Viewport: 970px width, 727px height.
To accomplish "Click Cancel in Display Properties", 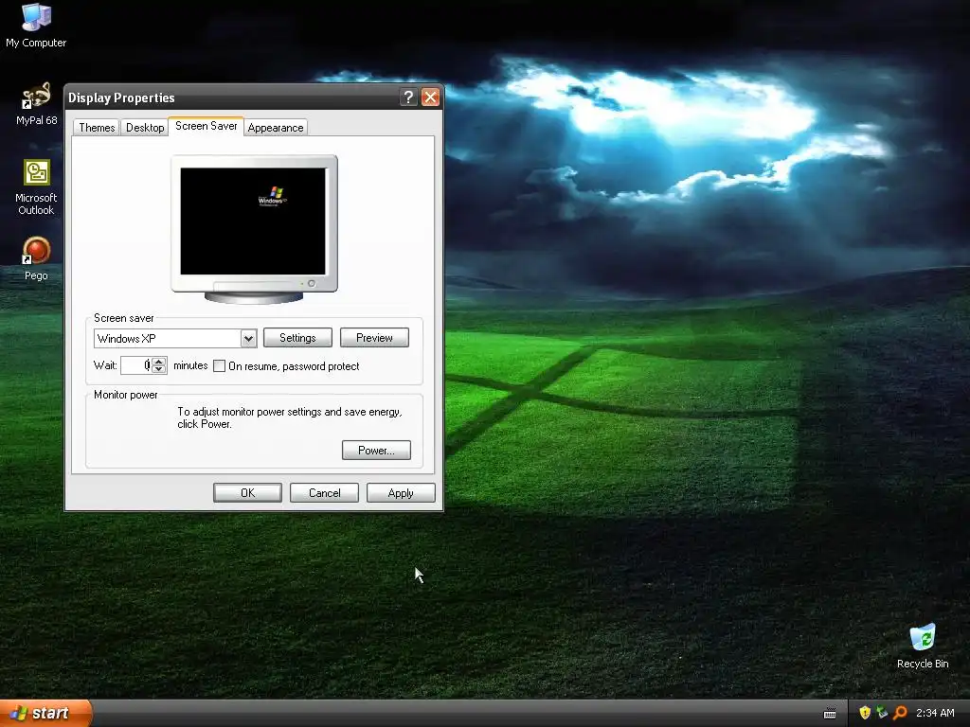I will pyautogui.click(x=324, y=492).
